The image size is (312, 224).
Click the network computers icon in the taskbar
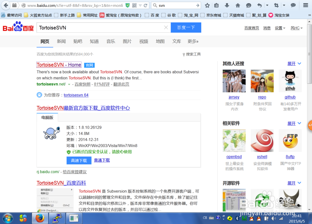click(57, 218)
